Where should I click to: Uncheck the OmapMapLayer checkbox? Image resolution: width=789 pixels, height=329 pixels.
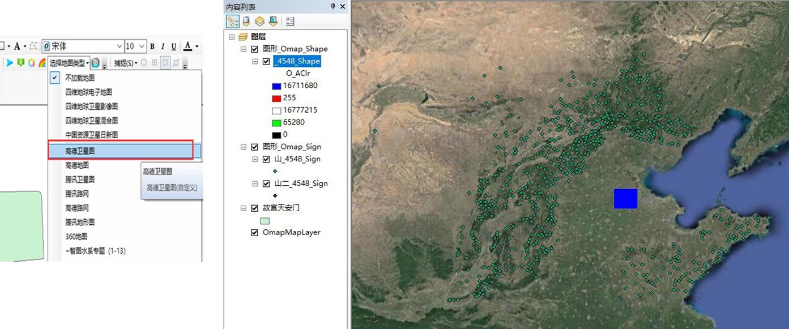pyautogui.click(x=254, y=232)
